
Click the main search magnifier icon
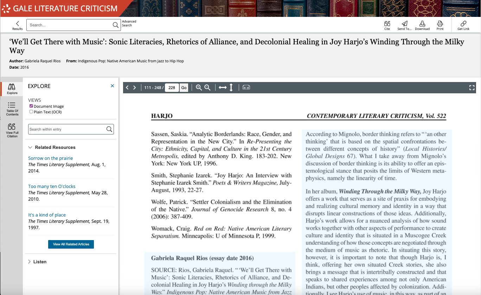[x=115, y=25]
